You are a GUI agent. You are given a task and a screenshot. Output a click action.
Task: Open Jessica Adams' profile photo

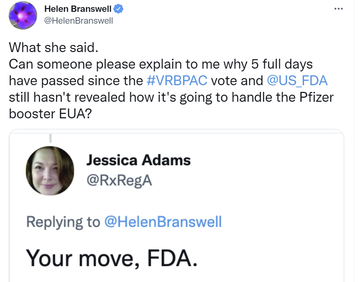50,171
